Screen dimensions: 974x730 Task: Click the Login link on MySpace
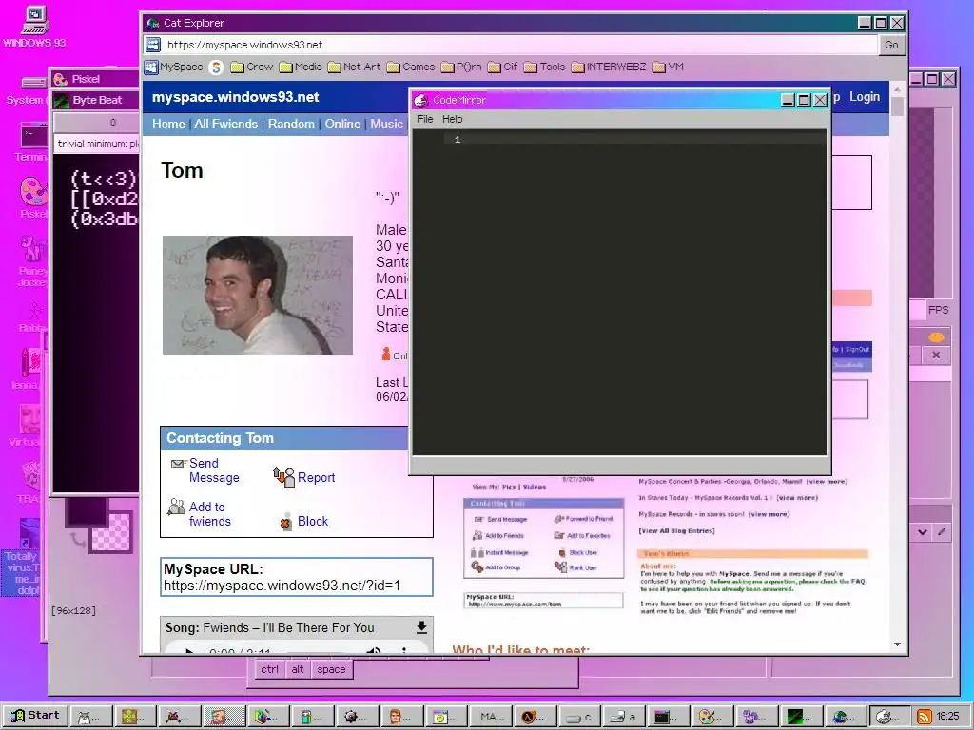(865, 97)
